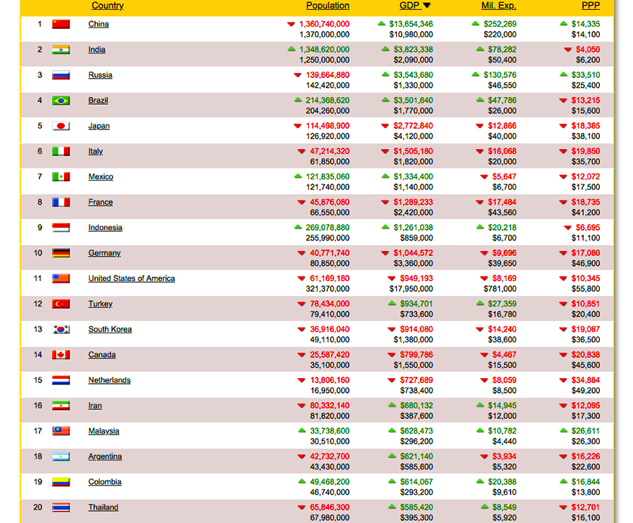Click the Germany flag icon
The height and width of the screenshot is (523, 633).
pos(60,253)
